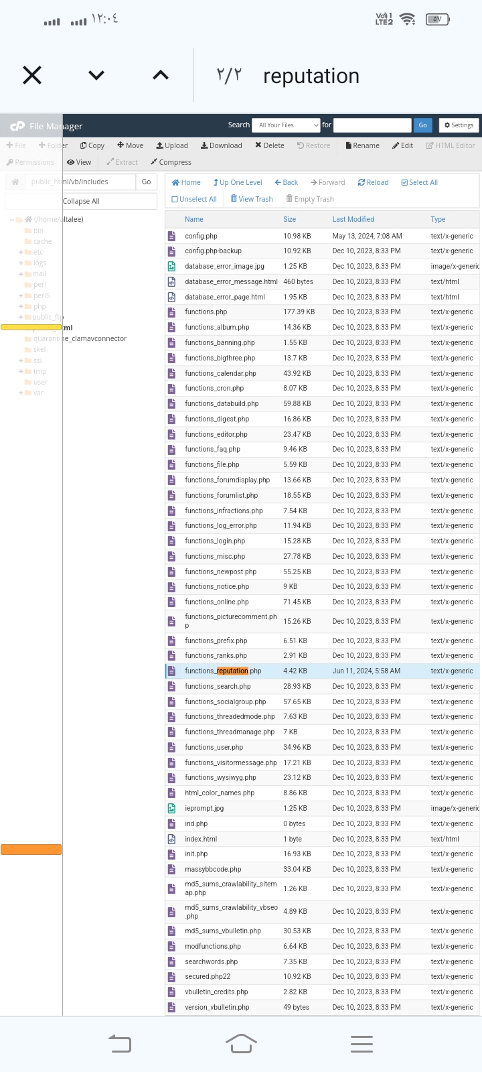
Task: Expand the var folder in tree
Action: pos(21,393)
